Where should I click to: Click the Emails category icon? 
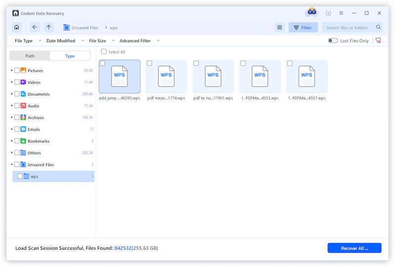[x=23, y=129]
